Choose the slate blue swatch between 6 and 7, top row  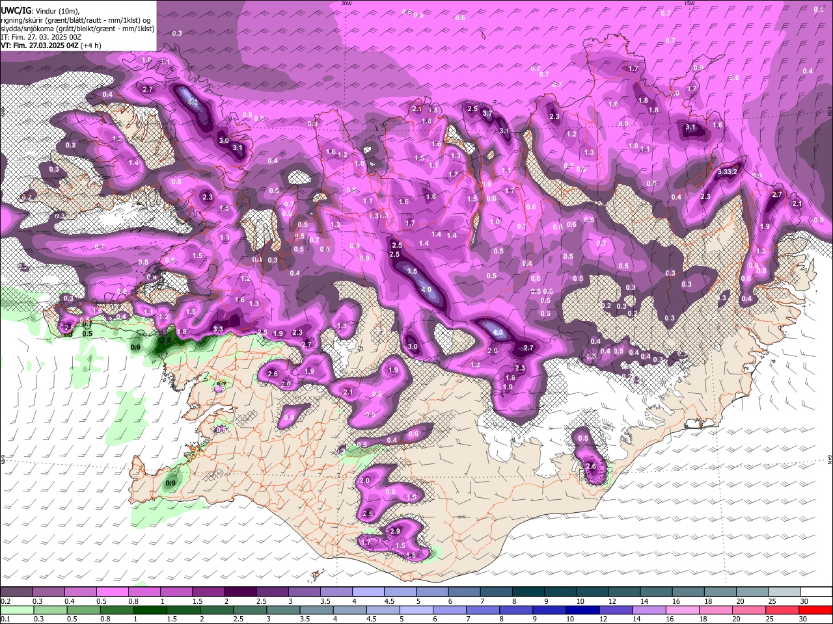pos(465,591)
